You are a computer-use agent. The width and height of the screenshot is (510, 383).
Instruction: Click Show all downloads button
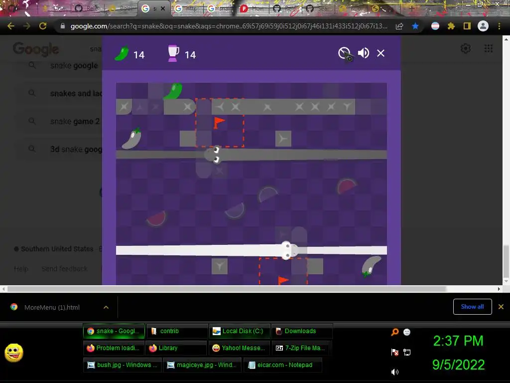(x=472, y=307)
